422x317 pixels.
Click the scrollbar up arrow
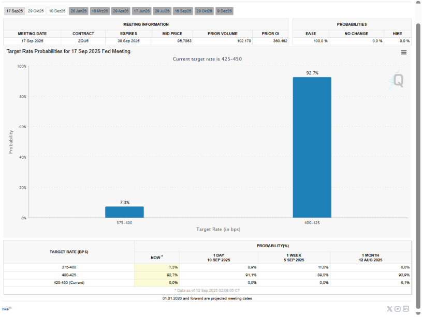click(418, 3)
